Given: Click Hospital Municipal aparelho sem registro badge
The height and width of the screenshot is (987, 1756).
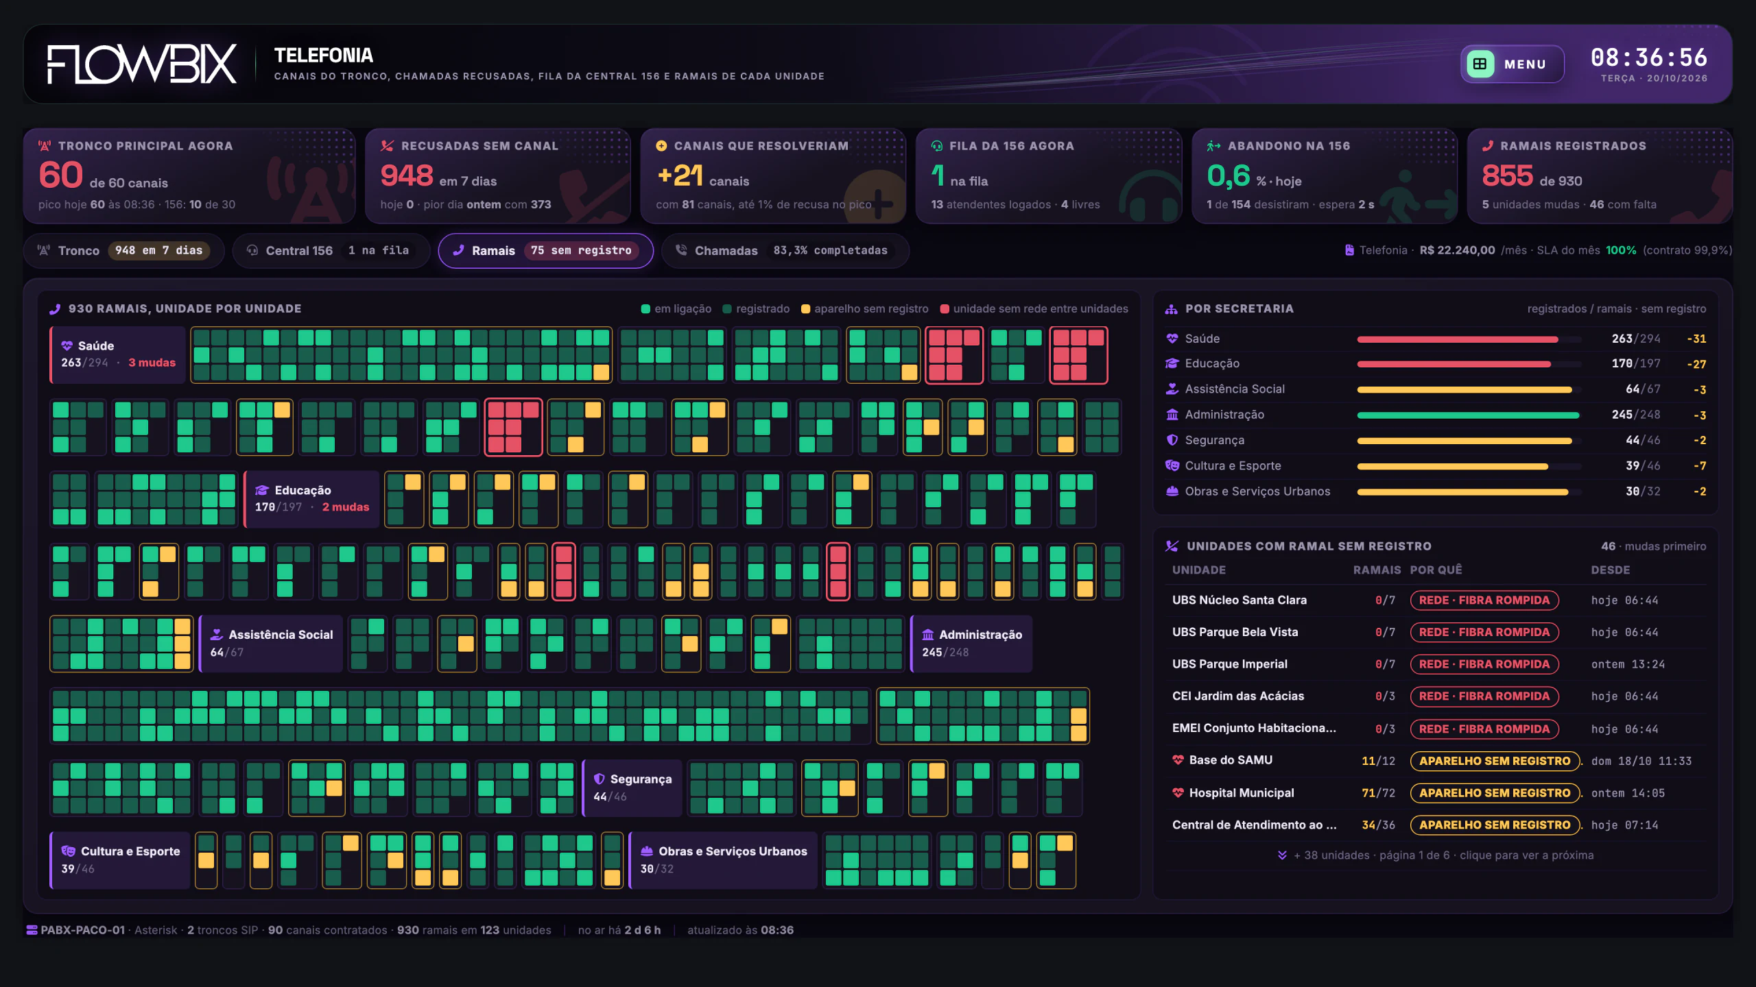Looking at the screenshot, I should pyautogui.click(x=1495, y=793).
